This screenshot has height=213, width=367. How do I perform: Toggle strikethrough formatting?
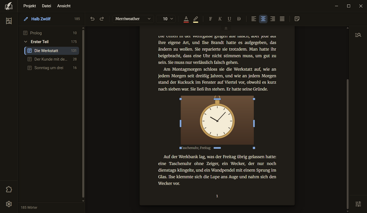(x=239, y=19)
